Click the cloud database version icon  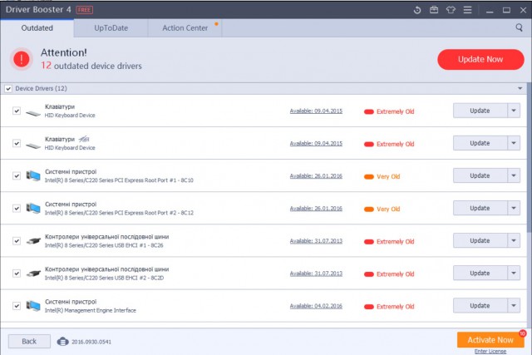[x=63, y=342]
